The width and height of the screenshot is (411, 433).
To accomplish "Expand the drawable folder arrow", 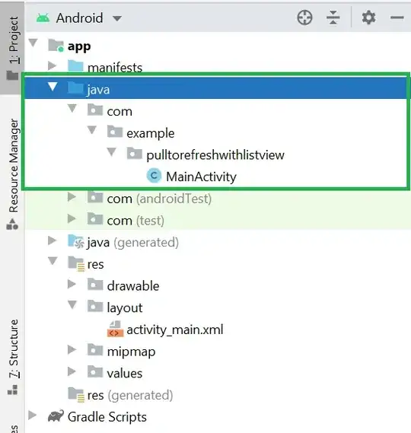I will pyautogui.click(x=72, y=284).
